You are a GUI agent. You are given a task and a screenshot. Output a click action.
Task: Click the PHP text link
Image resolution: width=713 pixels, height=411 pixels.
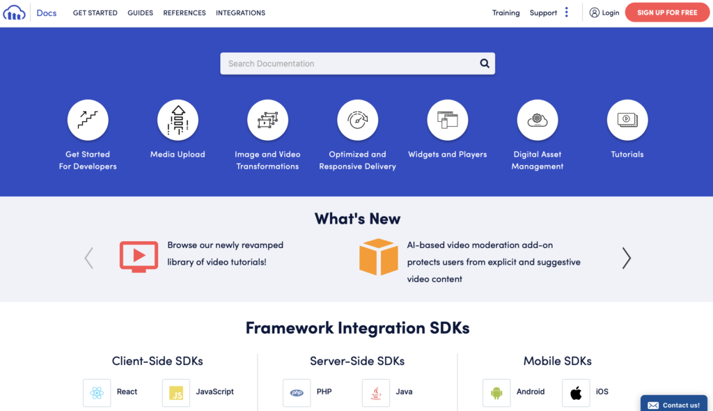coord(324,391)
